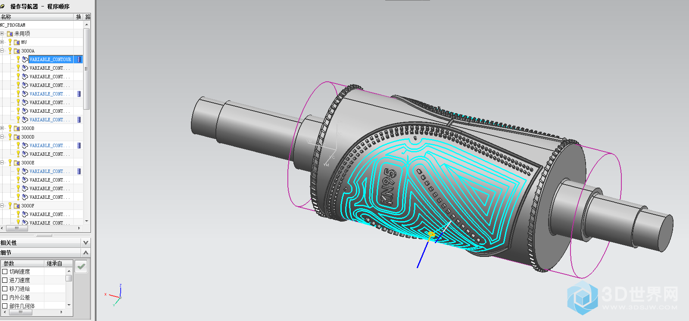Click the 3000F group folder icon

click(17, 206)
